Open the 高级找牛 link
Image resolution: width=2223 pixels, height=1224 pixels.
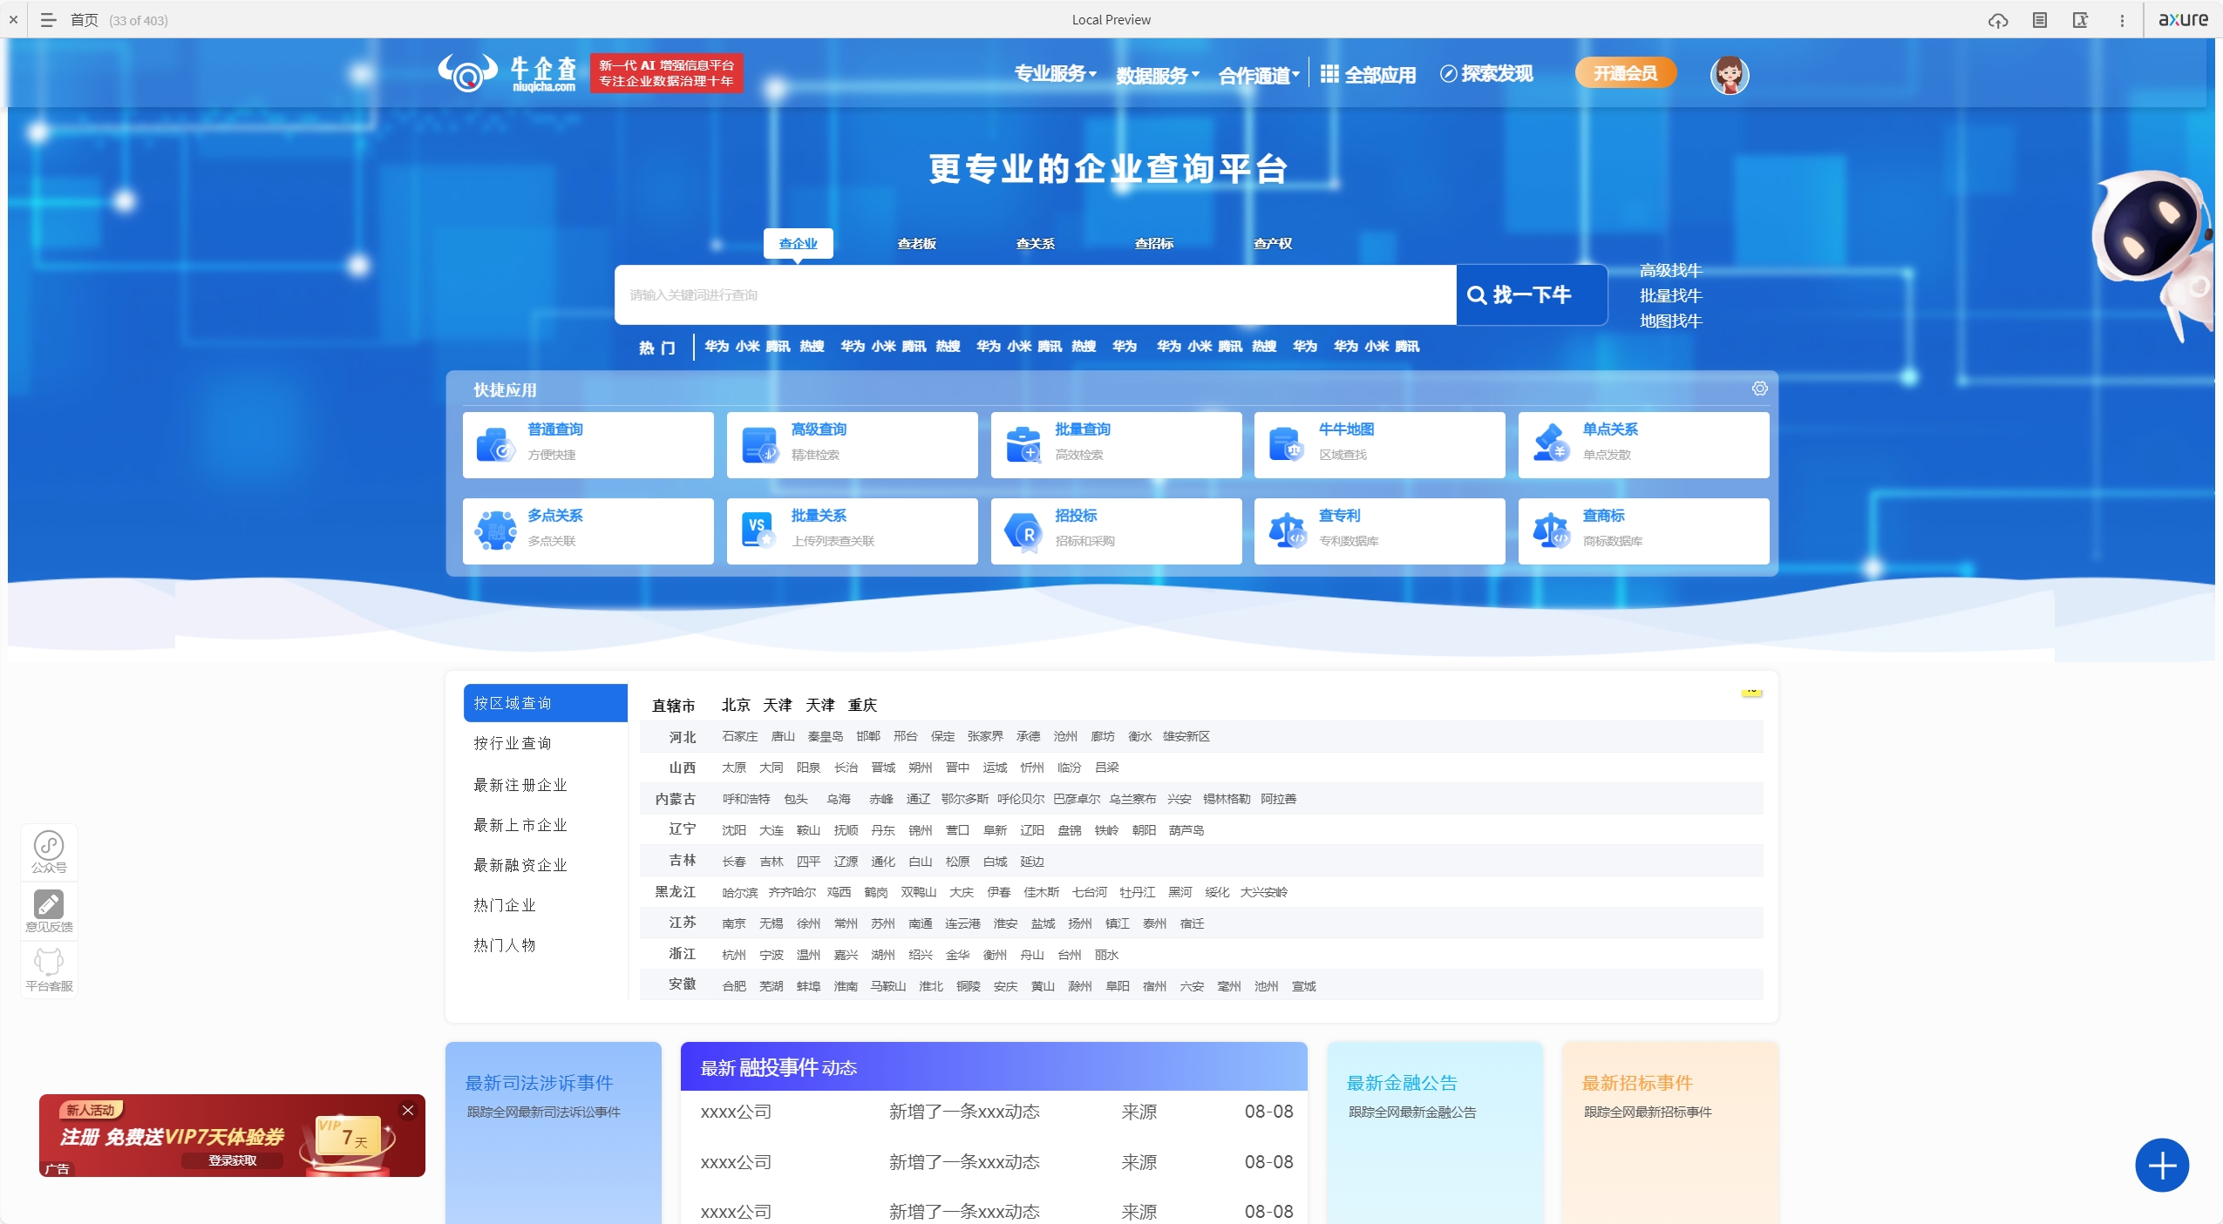coord(1670,270)
